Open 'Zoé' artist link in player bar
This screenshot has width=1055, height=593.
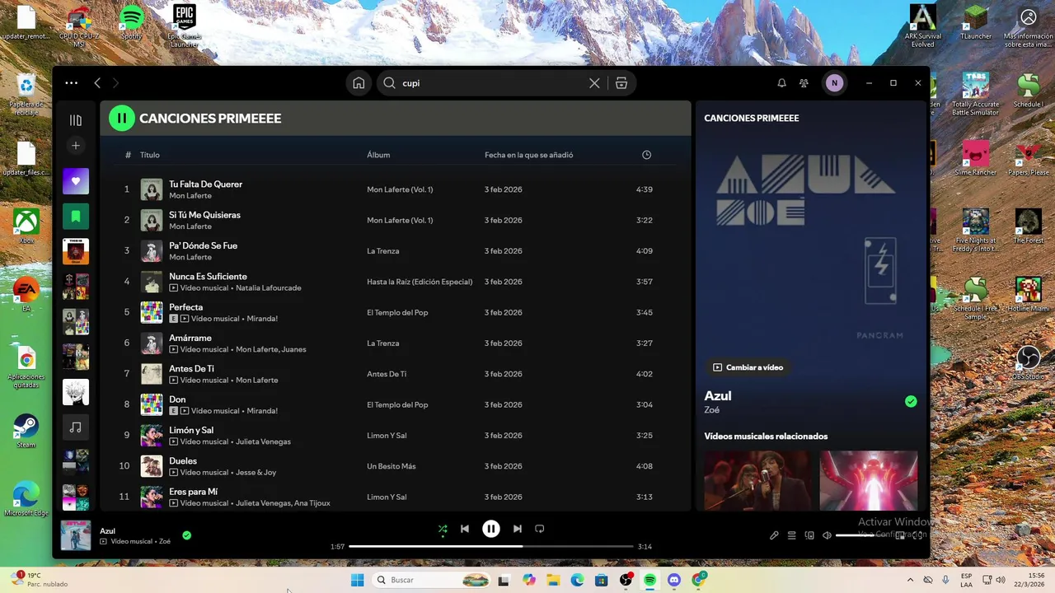point(165,541)
